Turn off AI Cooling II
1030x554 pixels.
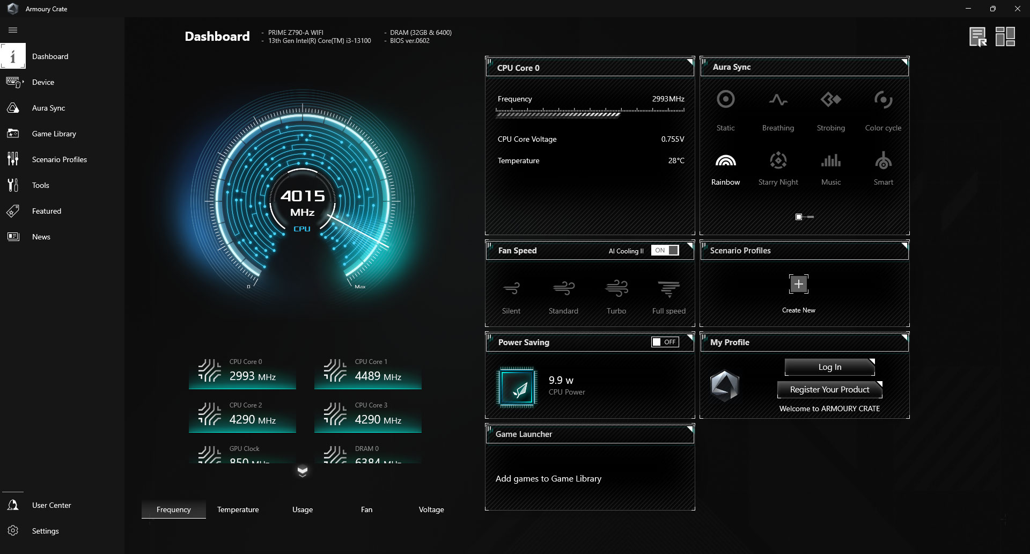pos(665,250)
